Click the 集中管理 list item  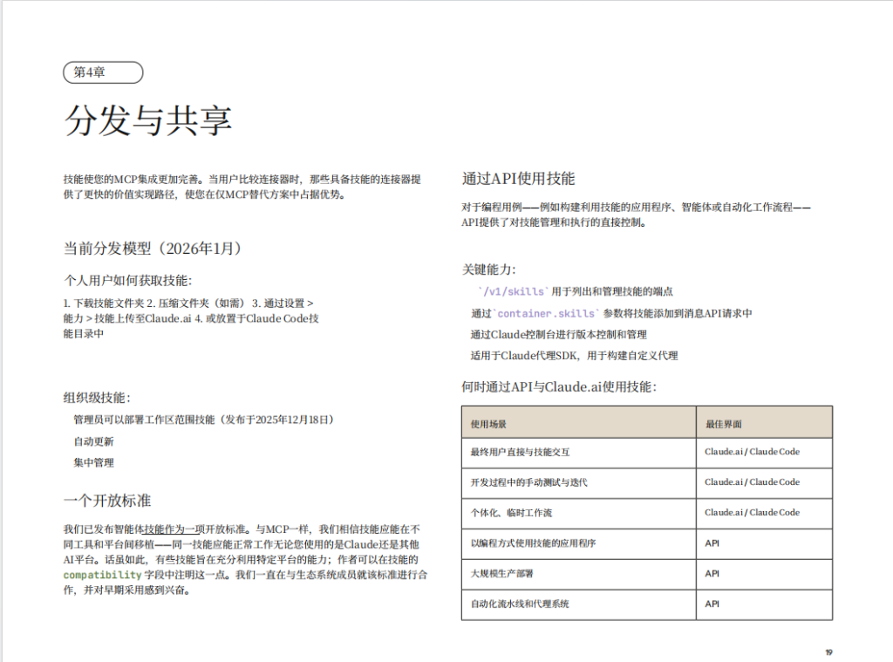tap(93, 462)
